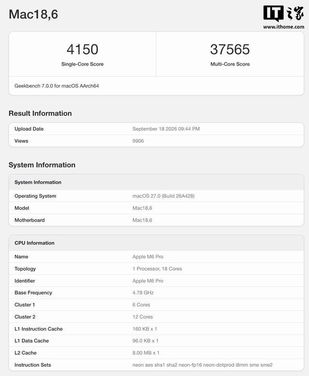Open the www.ithome.com watermark link
The image size is (309, 376).
[x=283, y=27]
